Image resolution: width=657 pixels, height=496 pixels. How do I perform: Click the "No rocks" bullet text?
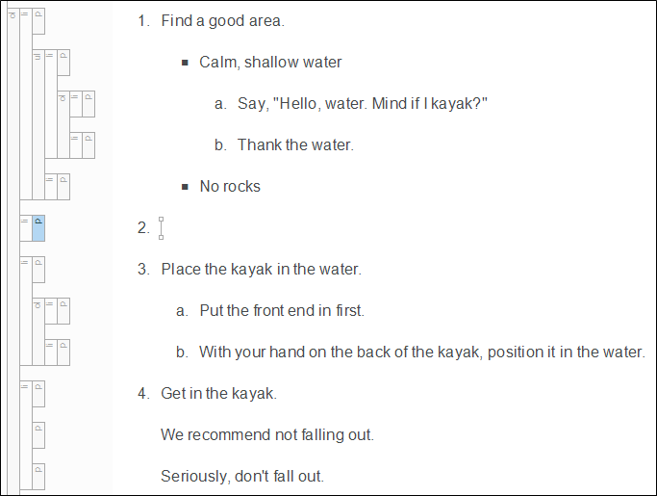point(230,187)
